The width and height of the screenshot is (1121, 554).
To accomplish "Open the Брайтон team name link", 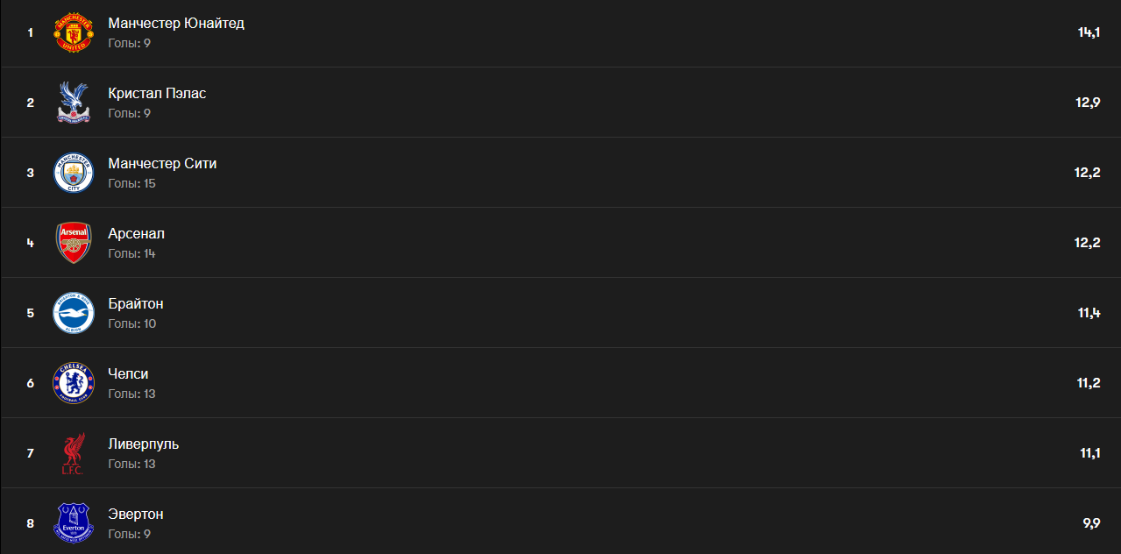I will tap(135, 304).
